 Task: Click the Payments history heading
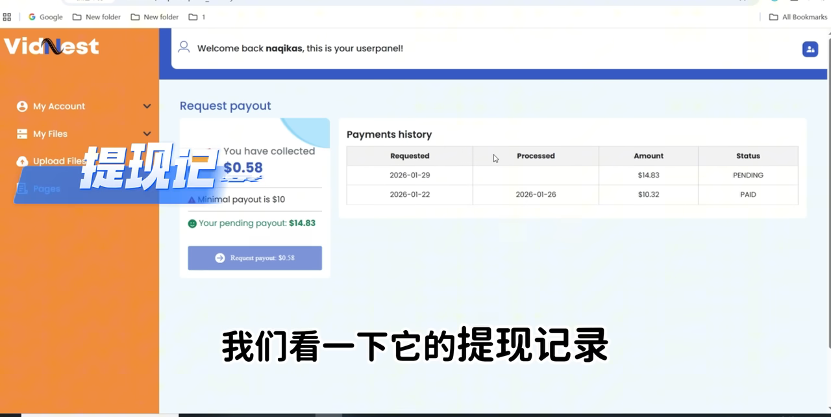click(389, 134)
